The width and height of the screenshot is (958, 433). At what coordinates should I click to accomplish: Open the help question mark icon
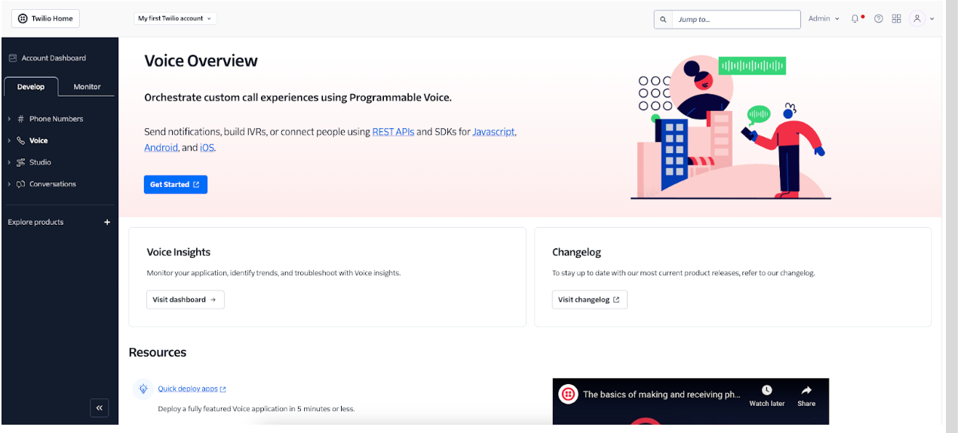pyautogui.click(x=878, y=19)
